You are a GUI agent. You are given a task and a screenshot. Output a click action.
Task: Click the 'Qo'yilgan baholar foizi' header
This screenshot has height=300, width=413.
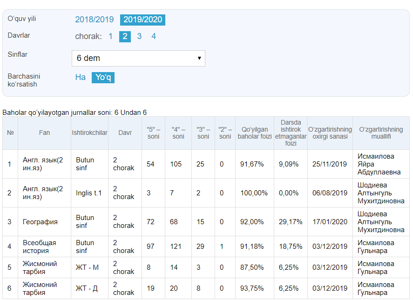pos(254,133)
